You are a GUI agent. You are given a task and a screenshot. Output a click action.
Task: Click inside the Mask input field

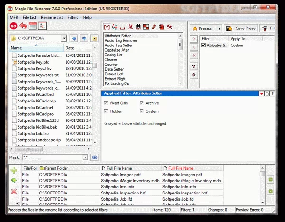click(x=53, y=157)
